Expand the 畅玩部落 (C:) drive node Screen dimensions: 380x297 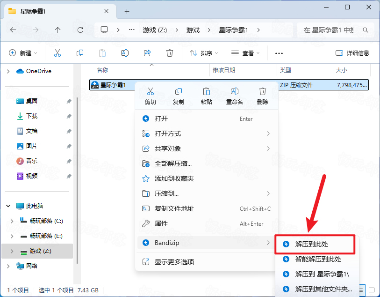(12, 221)
